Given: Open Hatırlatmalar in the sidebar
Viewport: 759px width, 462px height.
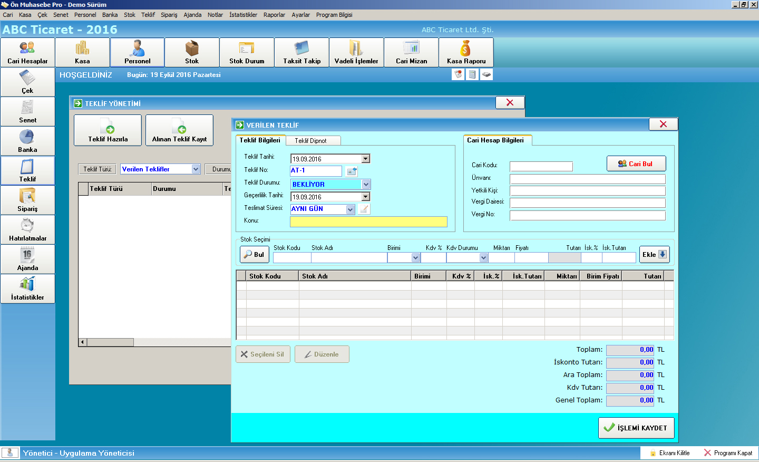Looking at the screenshot, I should pyautogui.click(x=27, y=230).
